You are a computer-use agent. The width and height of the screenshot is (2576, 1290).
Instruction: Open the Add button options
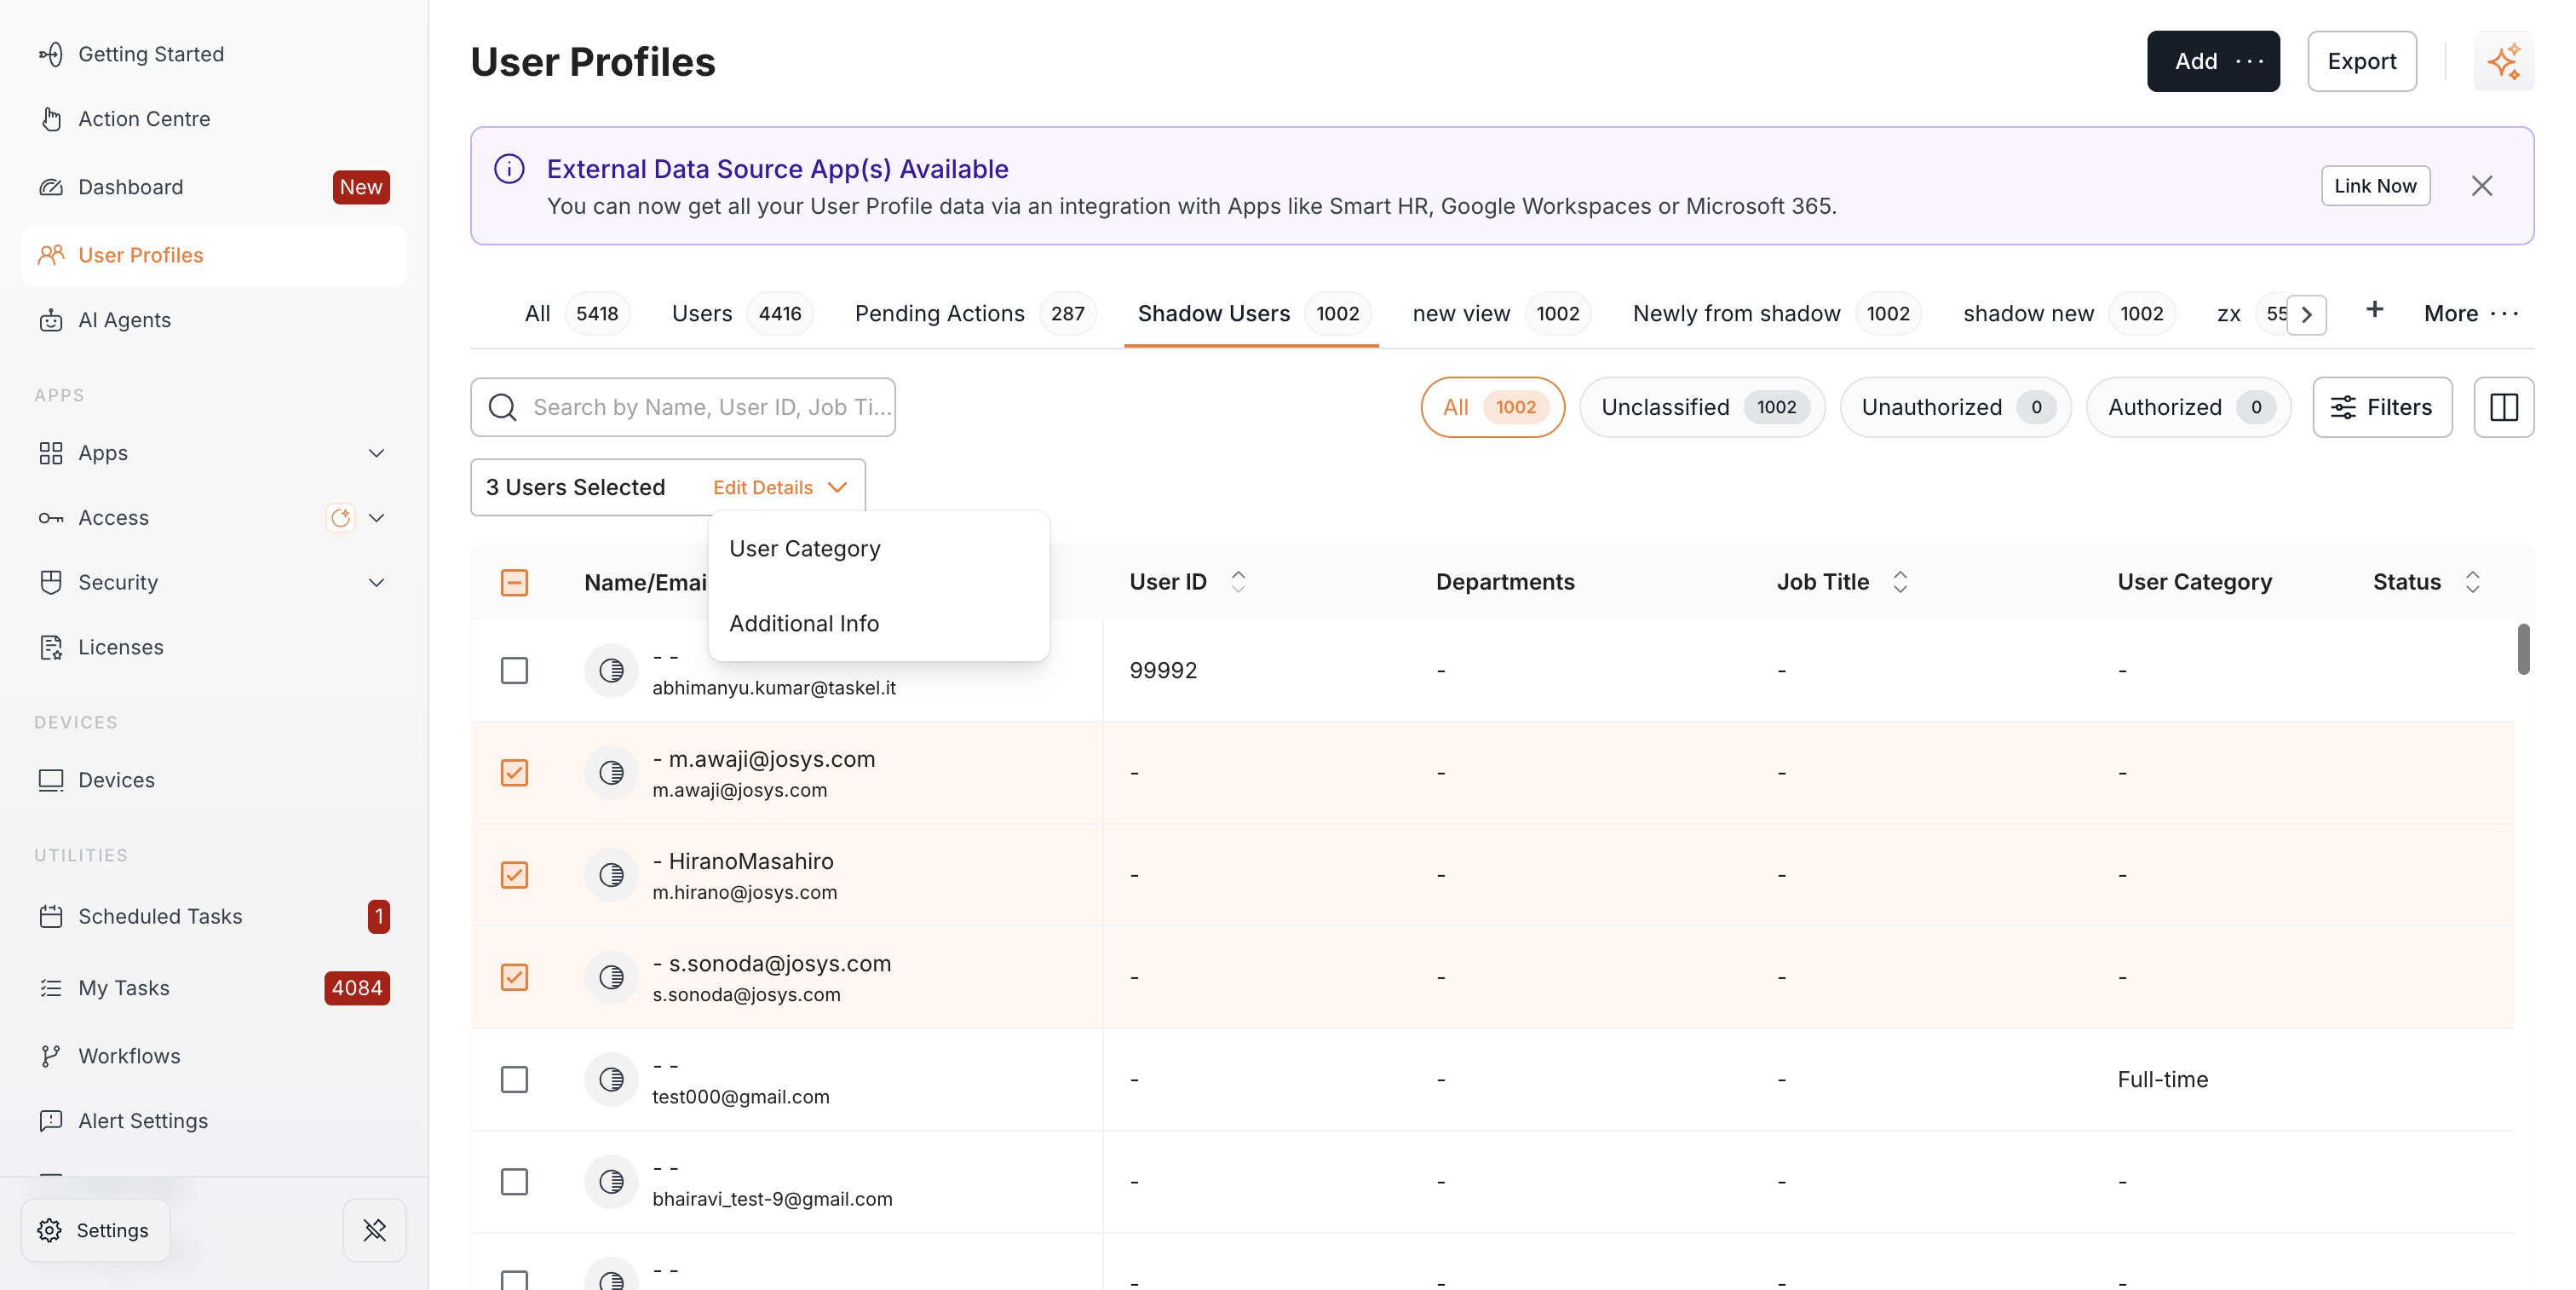pyautogui.click(x=2249, y=61)
